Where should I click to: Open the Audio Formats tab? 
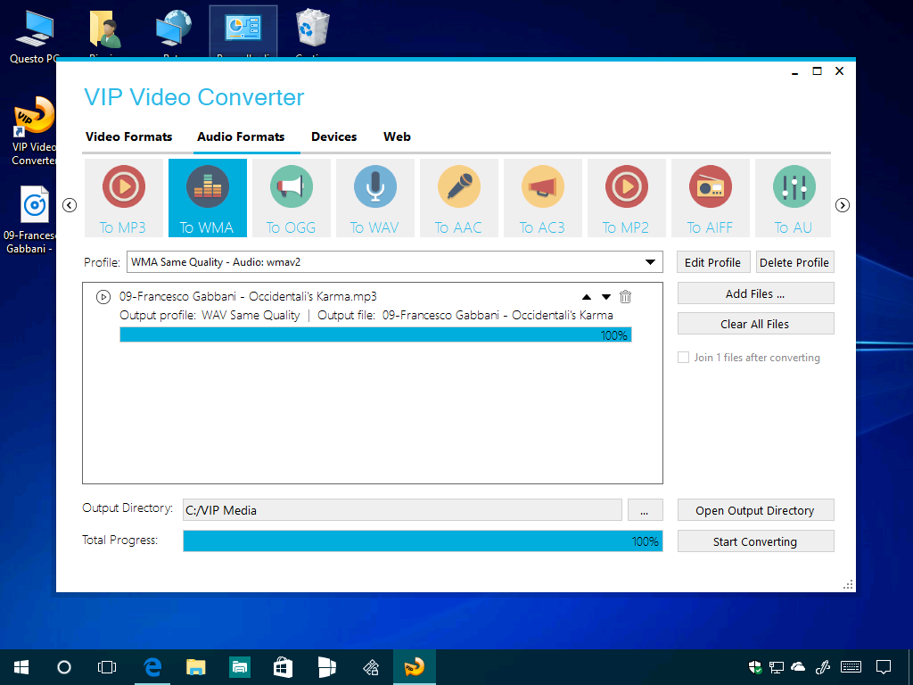tap(241, 136)
